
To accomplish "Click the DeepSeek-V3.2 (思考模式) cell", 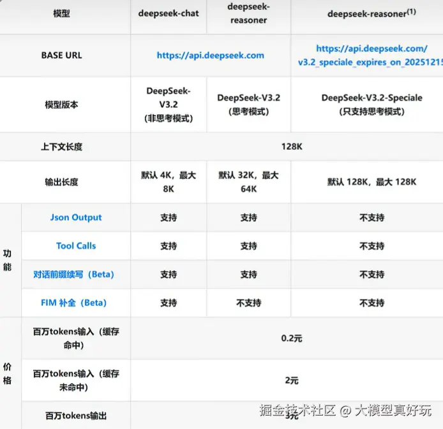I will pyautogui.click(x=248, y=105).
